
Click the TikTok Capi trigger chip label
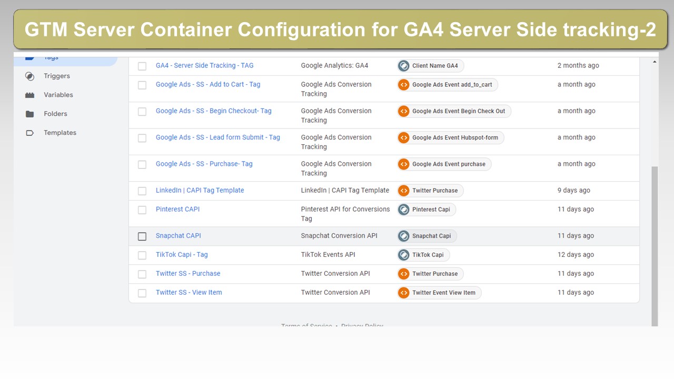pyautogui.click(x=428, y=255)
